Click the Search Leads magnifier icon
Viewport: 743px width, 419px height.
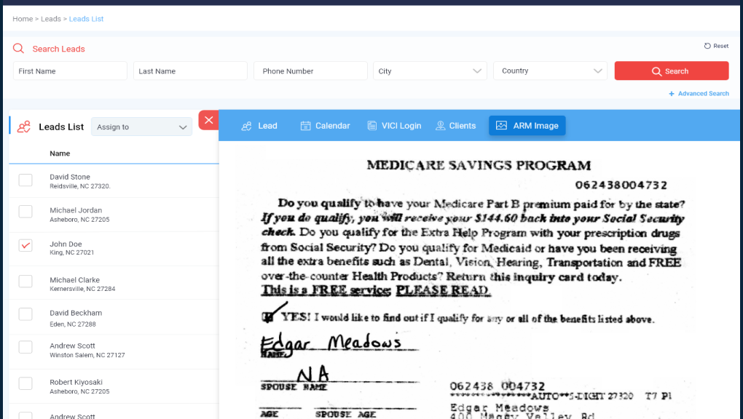[18, 48]
